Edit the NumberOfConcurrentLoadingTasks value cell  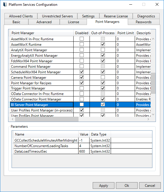84,146
